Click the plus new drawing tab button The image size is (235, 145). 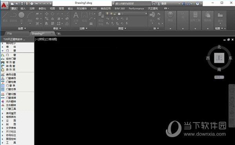click(x=59, y=34)
